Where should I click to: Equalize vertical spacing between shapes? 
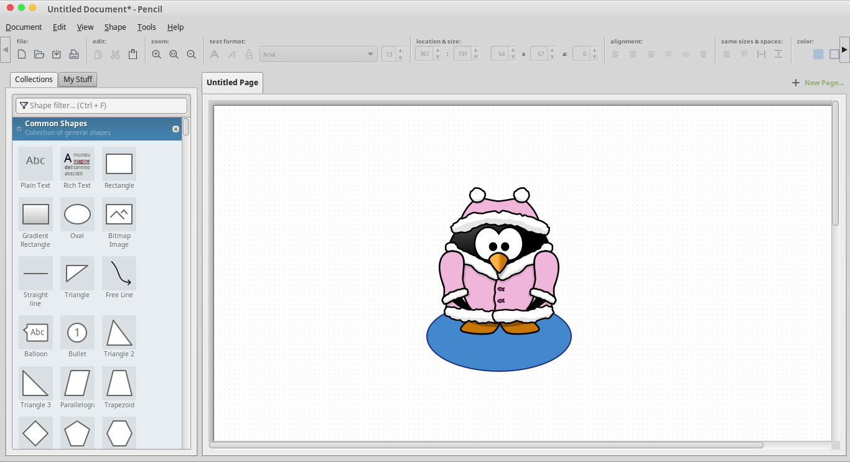coord(778,55)
